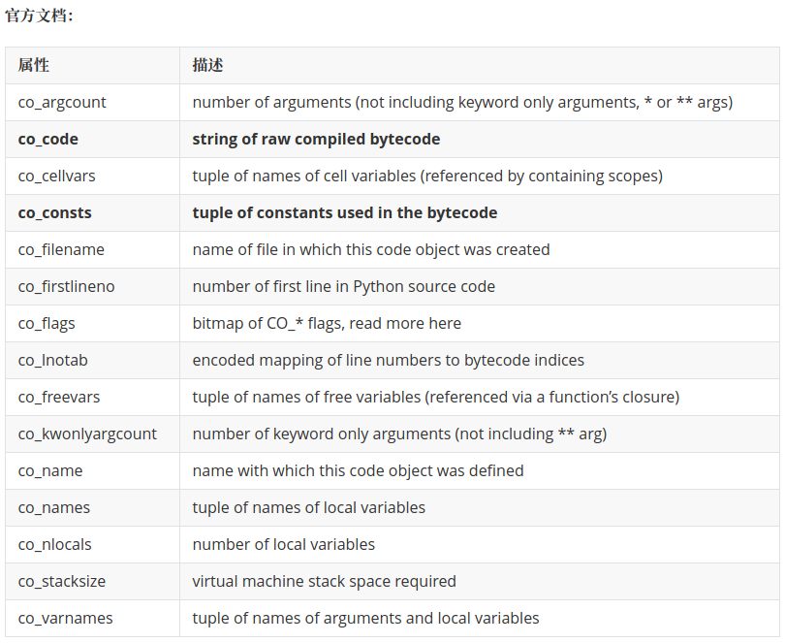The image size is (785, 643).
Task: Click the 描述 column header
Action: pyautogui.click(x=207, y=65)
